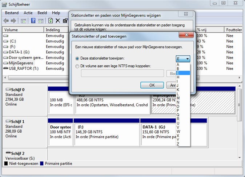
Task: Click drive icon of USB_RAPTOR (T:) row
Action: tap(6, 68)
